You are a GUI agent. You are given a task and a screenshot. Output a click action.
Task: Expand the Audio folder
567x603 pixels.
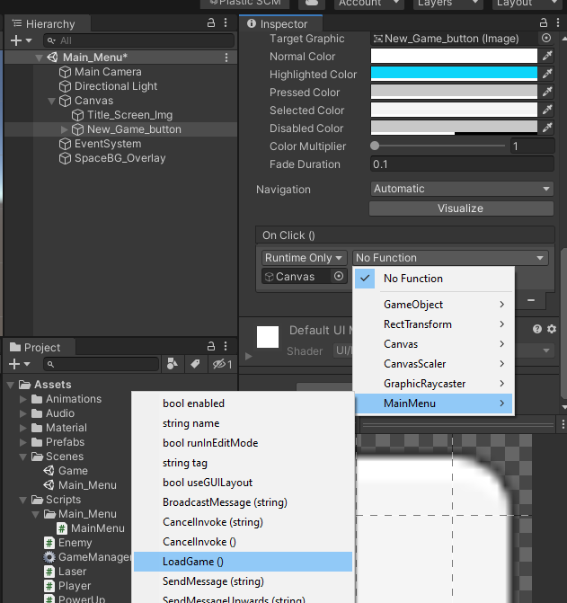coord(23,413)
